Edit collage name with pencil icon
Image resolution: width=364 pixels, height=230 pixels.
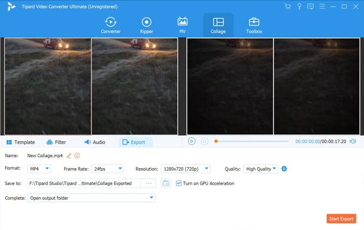click(x=69, y=155)
